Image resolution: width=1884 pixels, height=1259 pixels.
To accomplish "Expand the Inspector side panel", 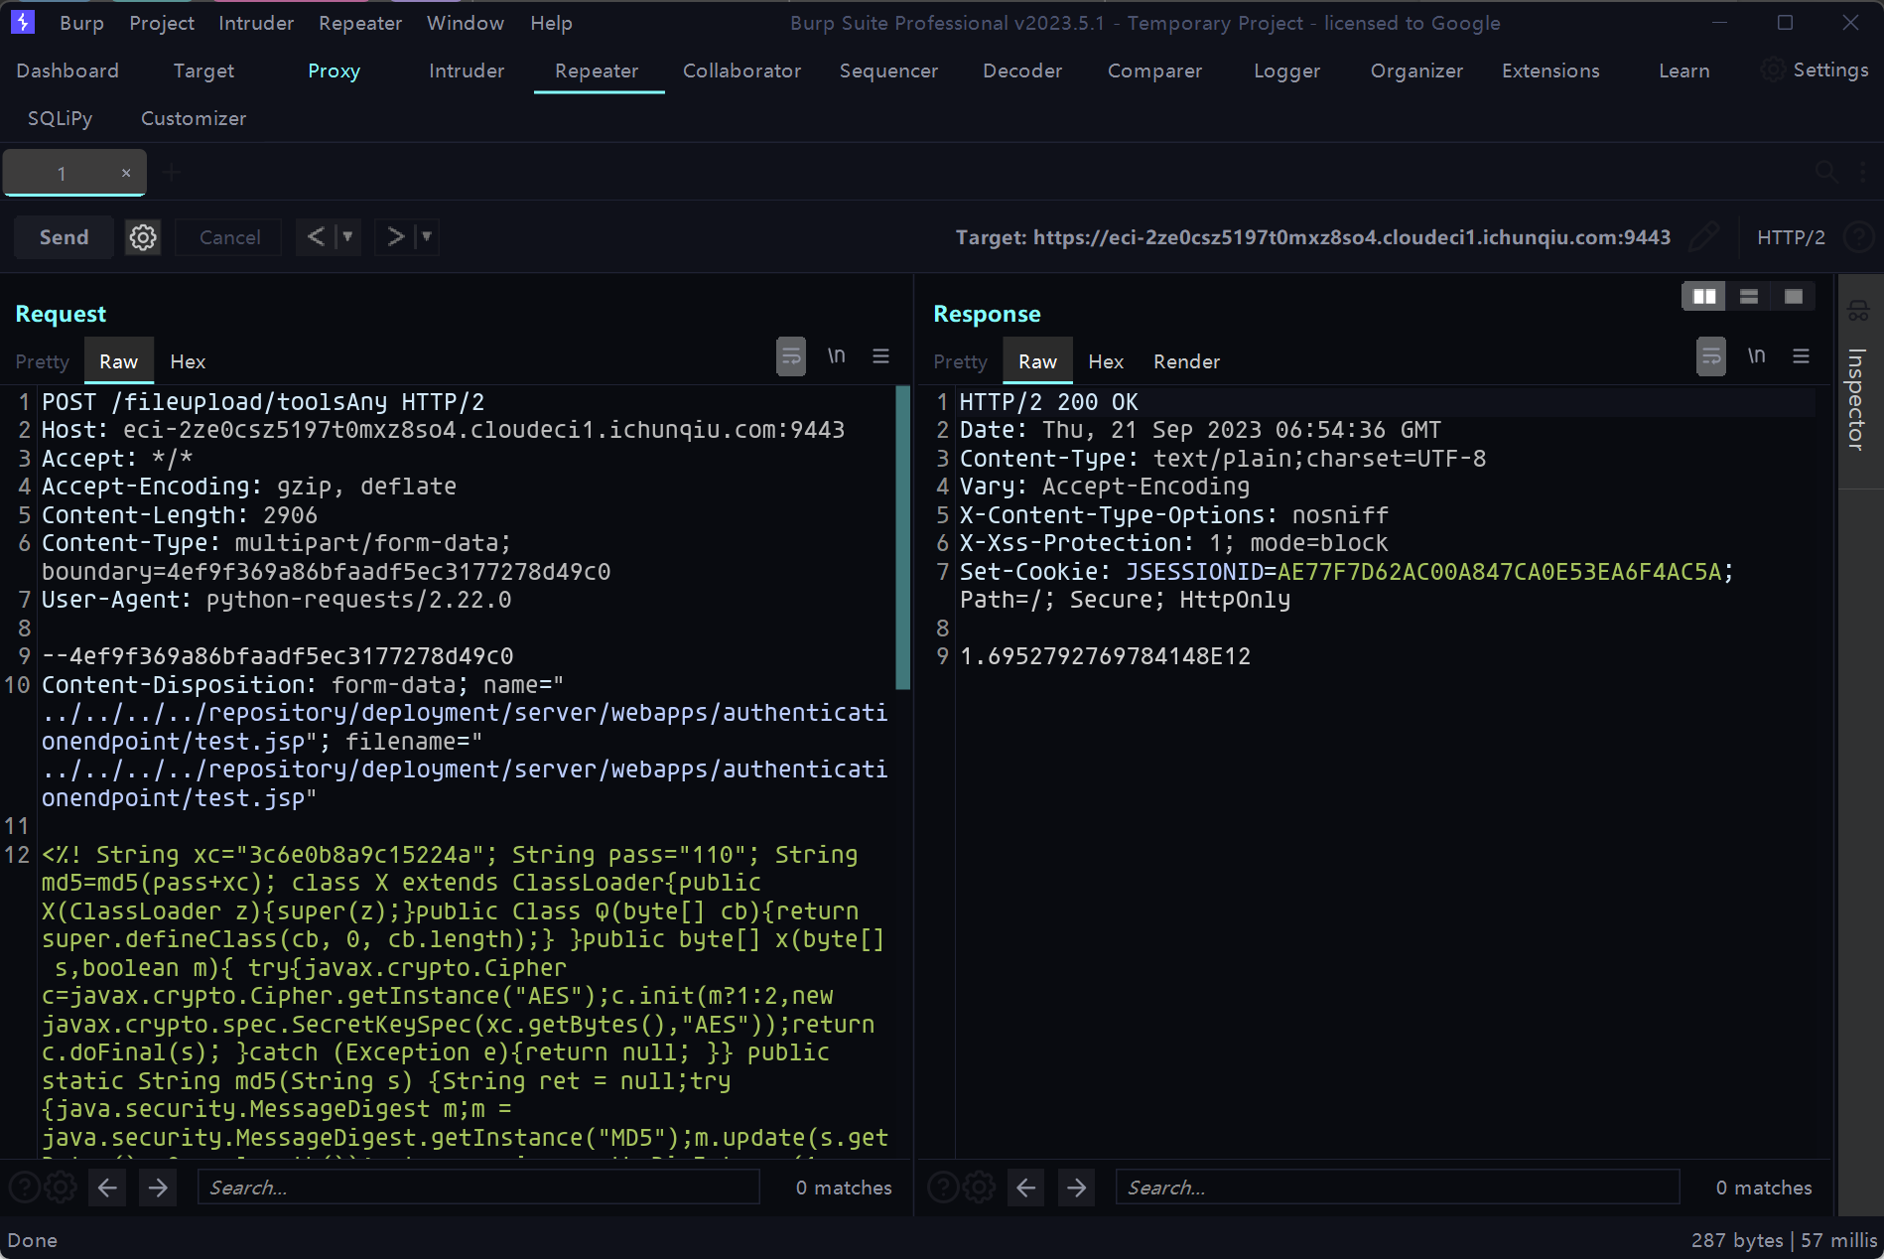I will point(1856,399).
